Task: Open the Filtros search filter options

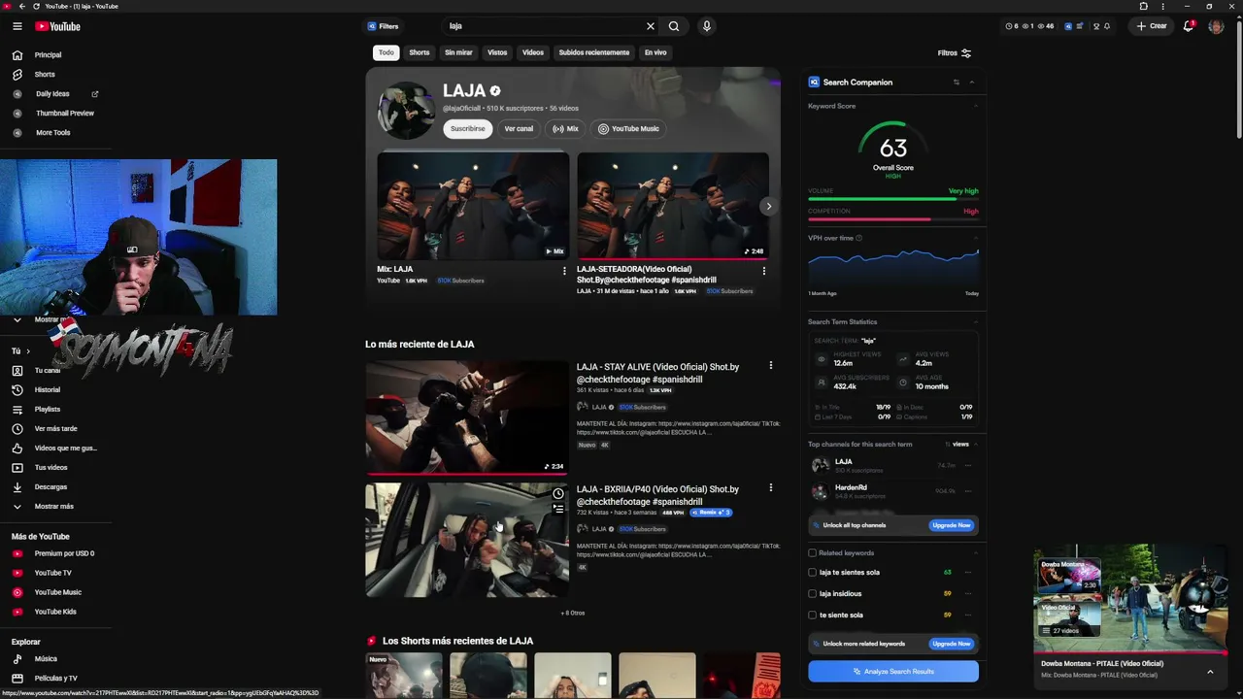Action: coord(955,53)
